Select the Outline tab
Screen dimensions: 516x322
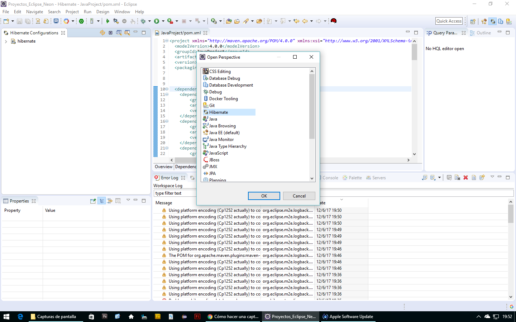tap(481, 33)
